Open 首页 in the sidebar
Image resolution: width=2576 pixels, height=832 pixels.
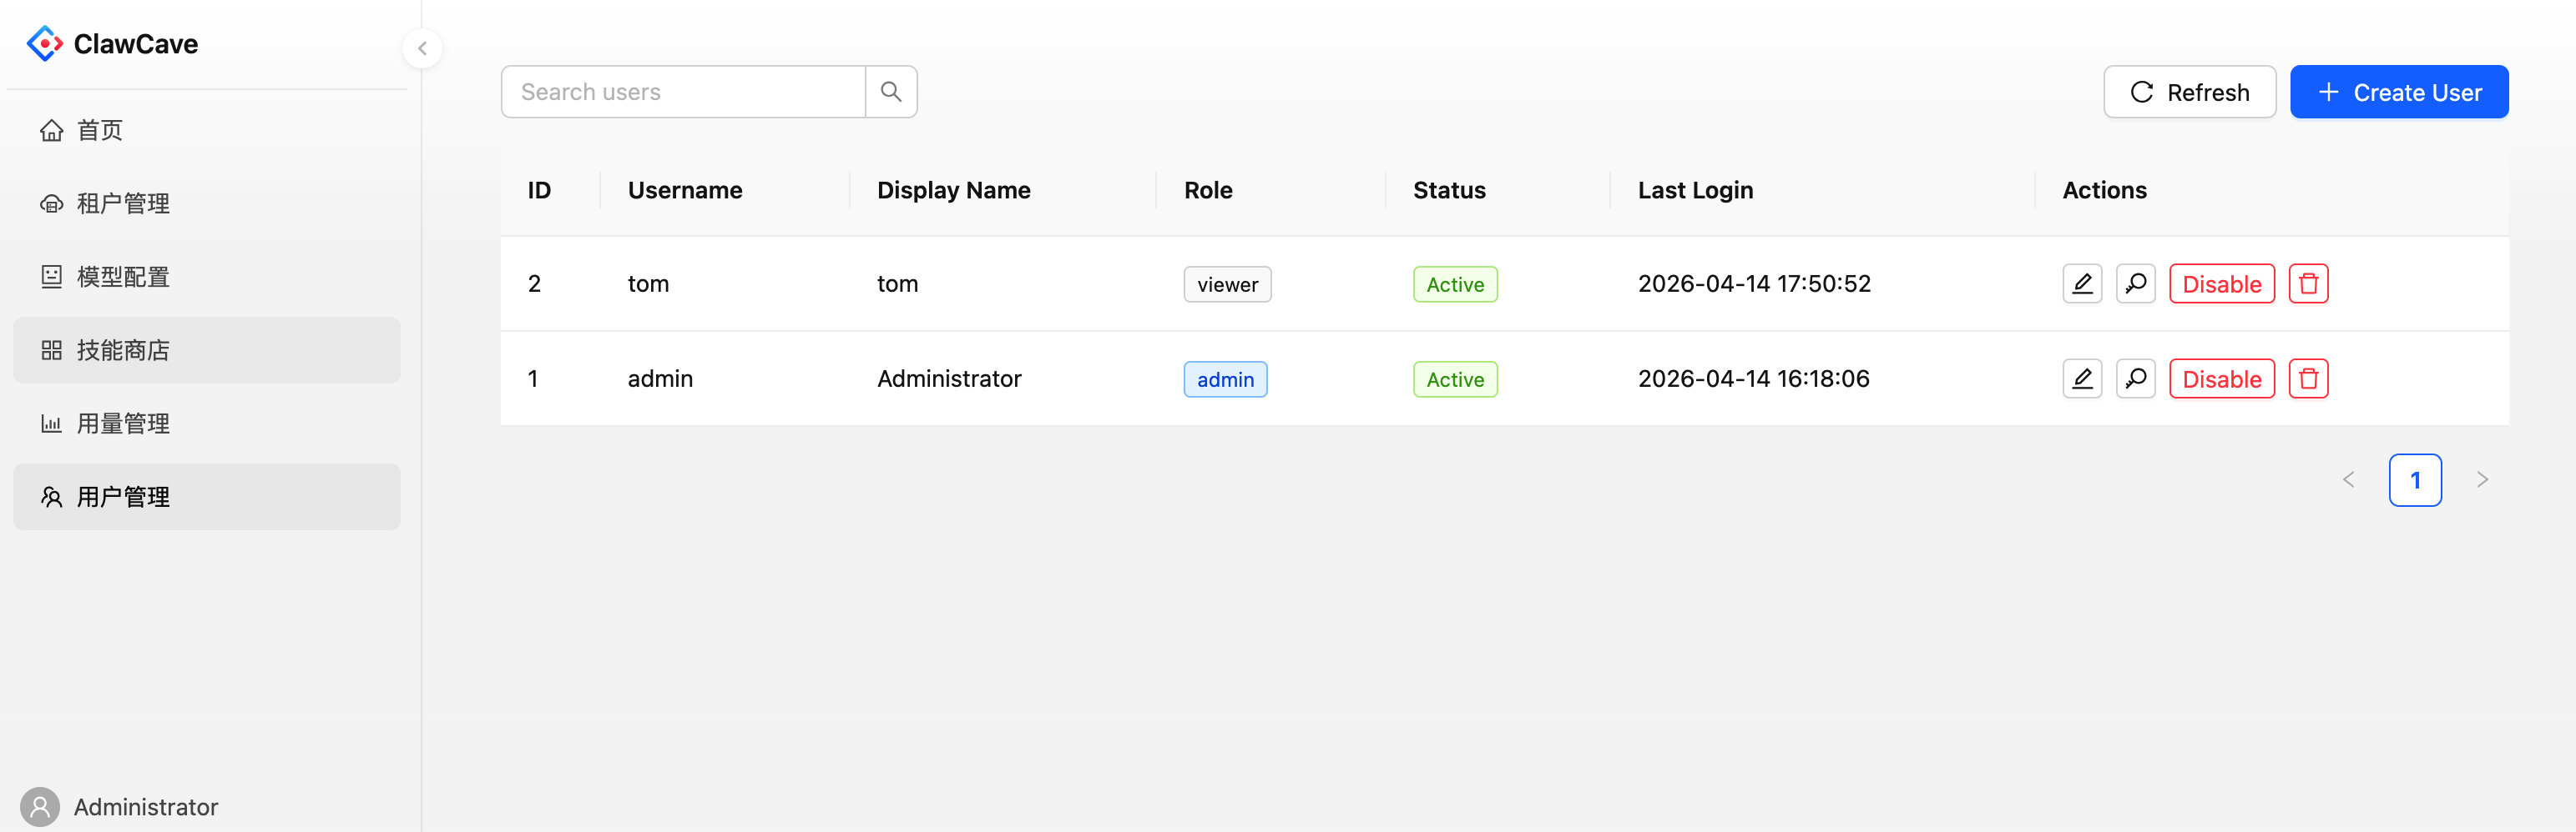tap(100, 130)
